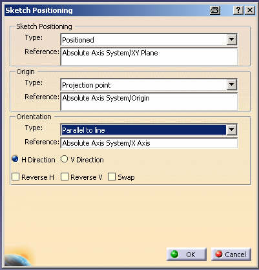Open the Sketch Positioning Type dropdown arrow
259x270 pixels.
[232, 39]
